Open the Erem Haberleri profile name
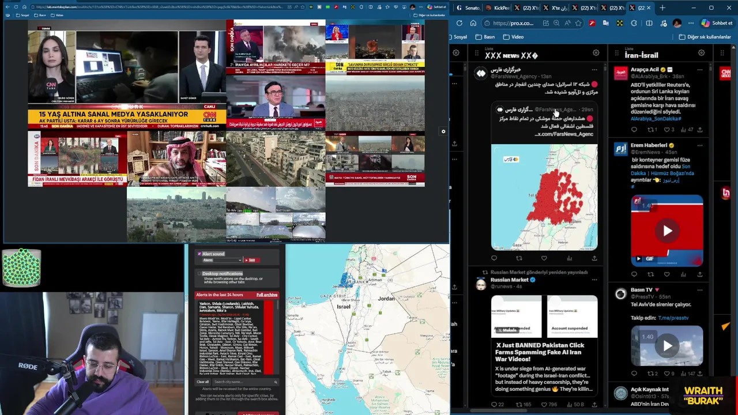The image size is (738, 415). 649,145
